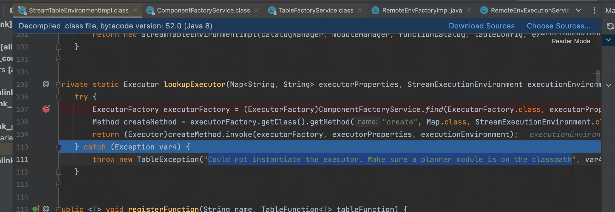Click fold end marker on line 103
Screen dimensions: 615x212
(x=59, y=59)
